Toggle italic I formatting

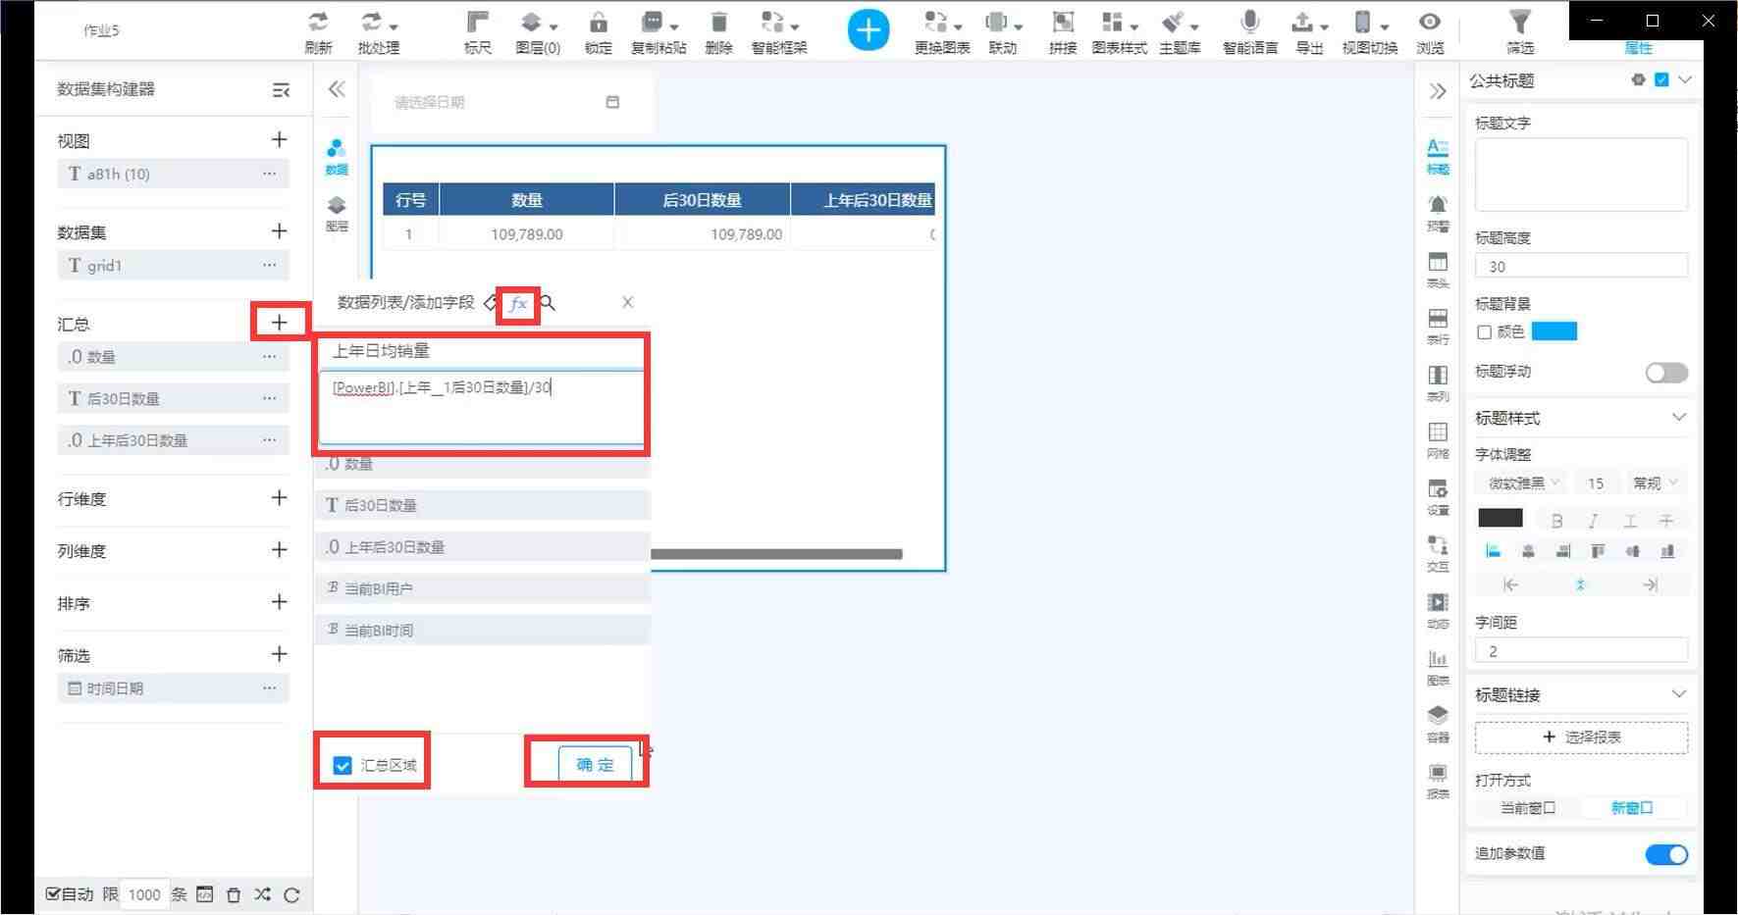(x=1593, y=521)
